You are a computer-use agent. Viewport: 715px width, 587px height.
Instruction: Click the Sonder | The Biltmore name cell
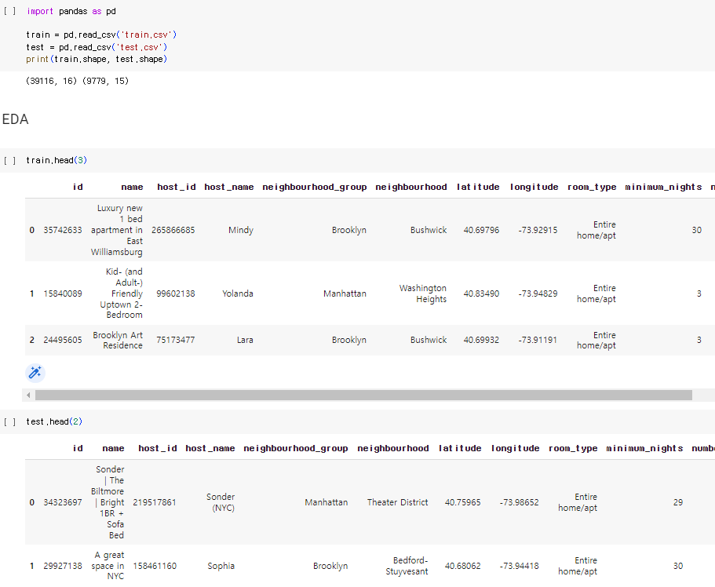[108, 502]
